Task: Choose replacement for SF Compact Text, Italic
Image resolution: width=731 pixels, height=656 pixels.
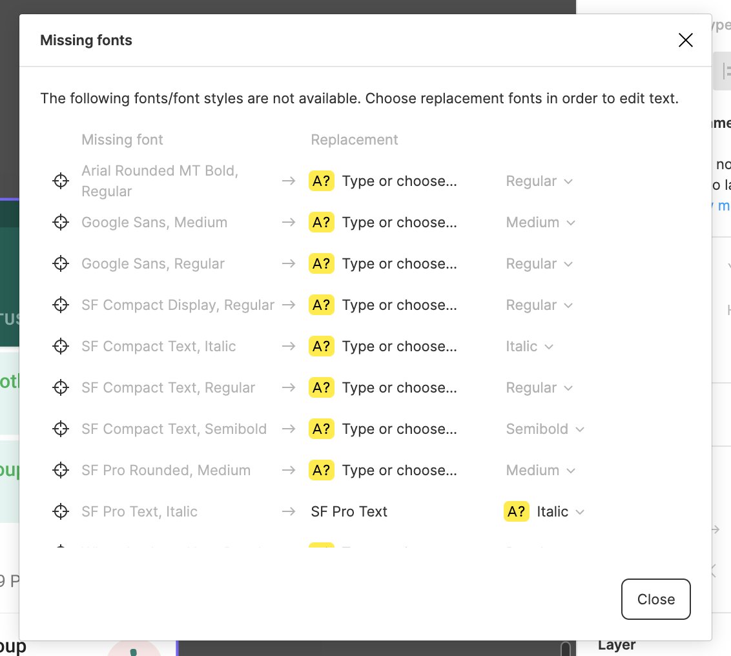Action: click(399, 347)
